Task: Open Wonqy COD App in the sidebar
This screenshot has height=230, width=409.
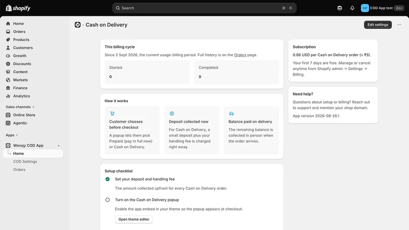Action: point(28,146)
